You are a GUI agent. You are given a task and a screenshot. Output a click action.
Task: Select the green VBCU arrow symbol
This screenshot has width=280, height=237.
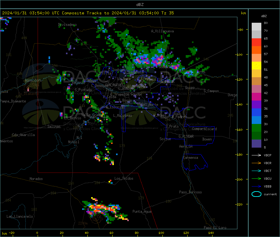tap(256, 178)
